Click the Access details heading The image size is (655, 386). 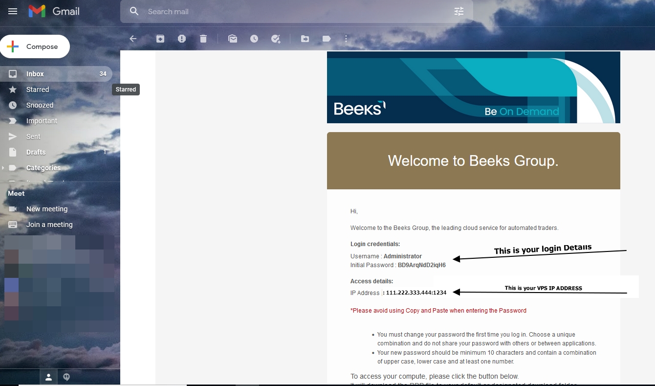click(371, 281)
